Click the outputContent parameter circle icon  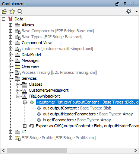[x=39, y=108]
